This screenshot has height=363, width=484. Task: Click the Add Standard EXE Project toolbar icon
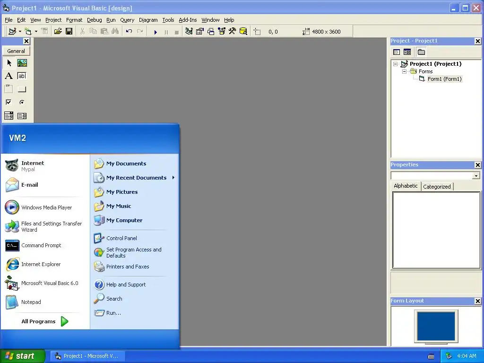12,31
